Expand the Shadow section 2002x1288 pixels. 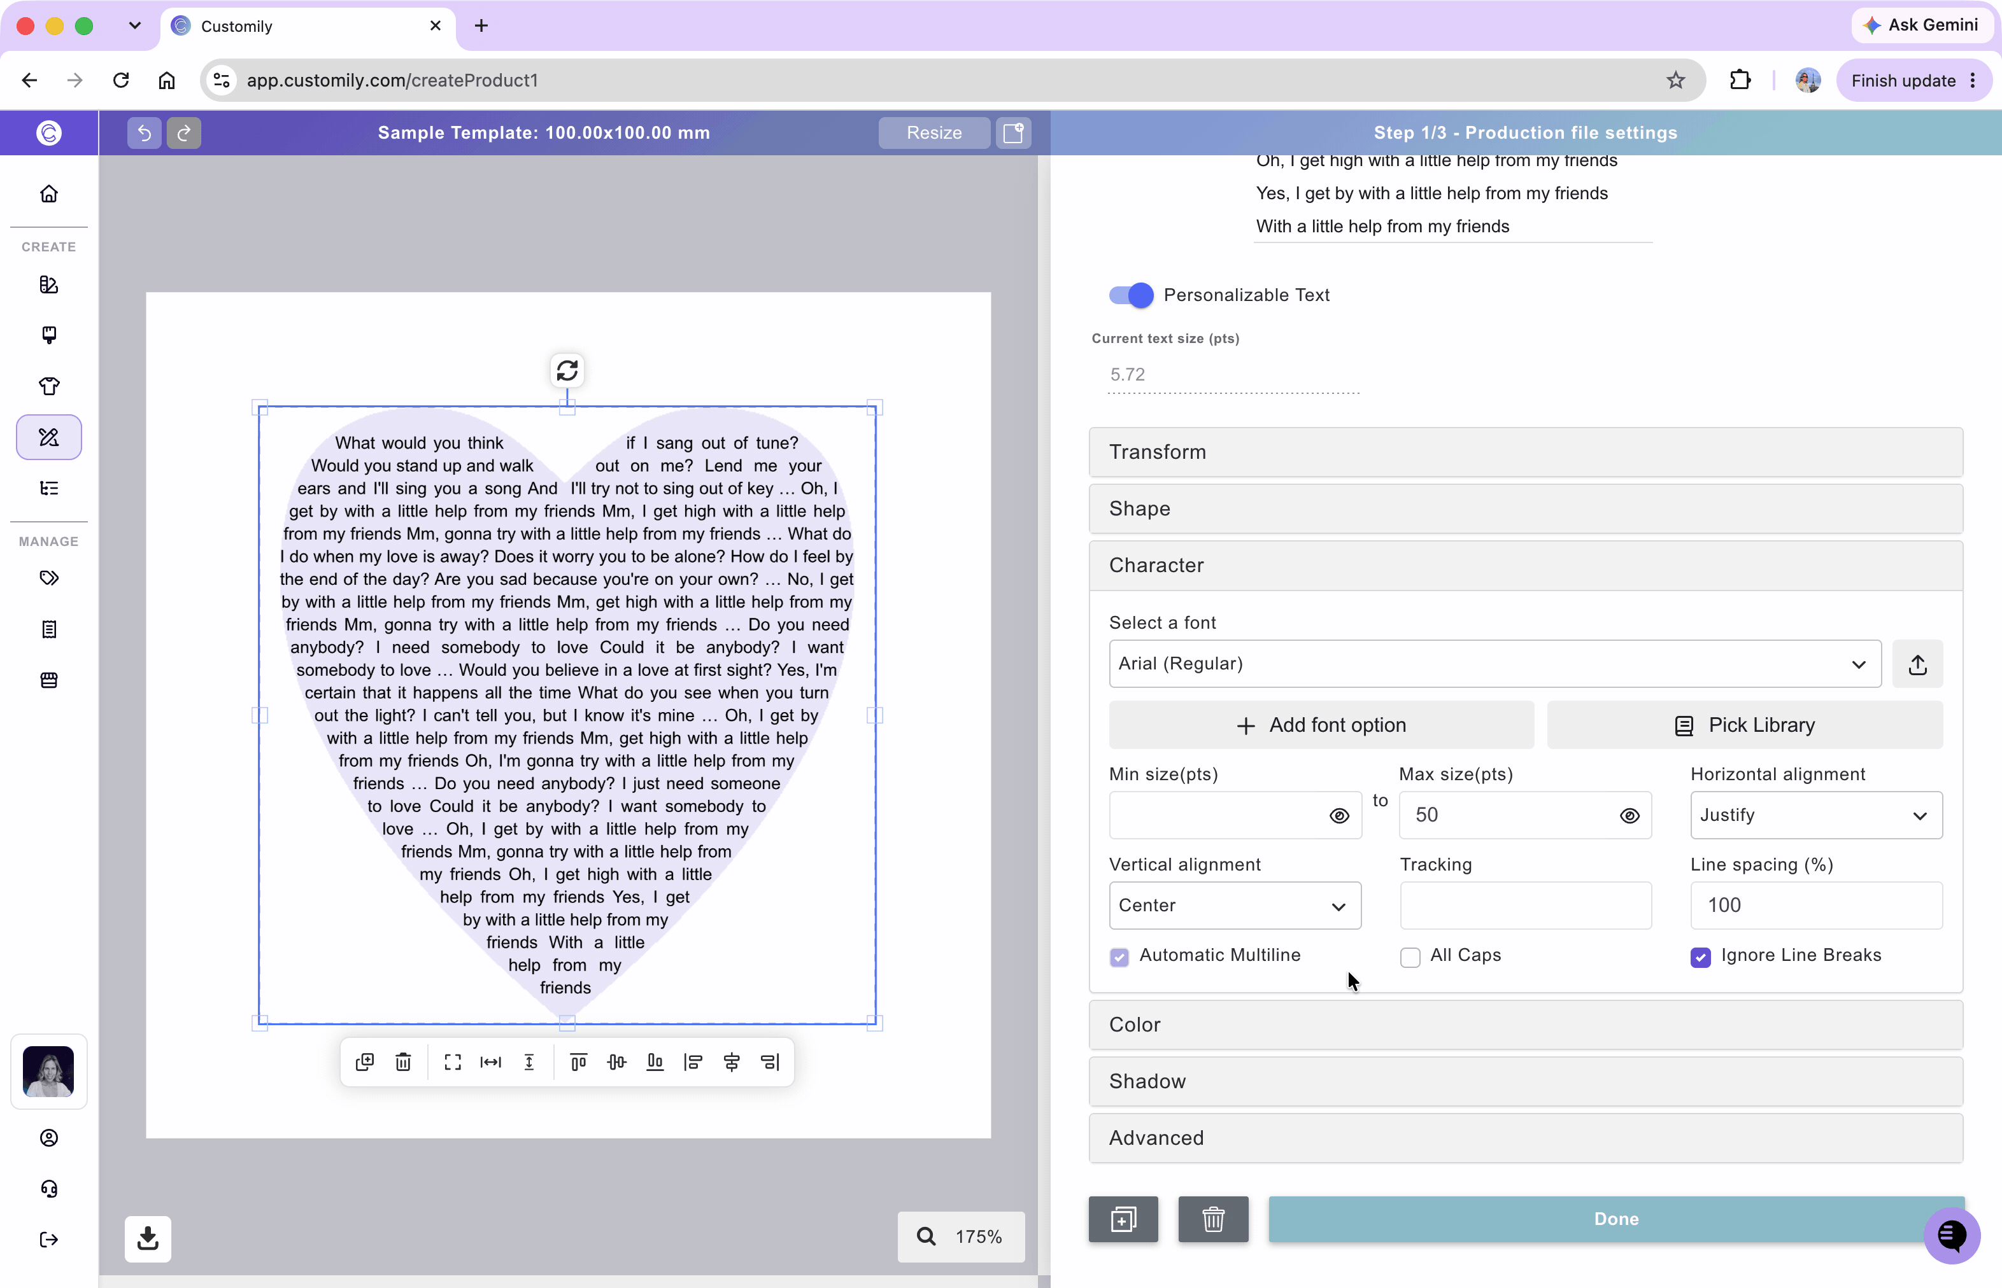(1526, 1081)
